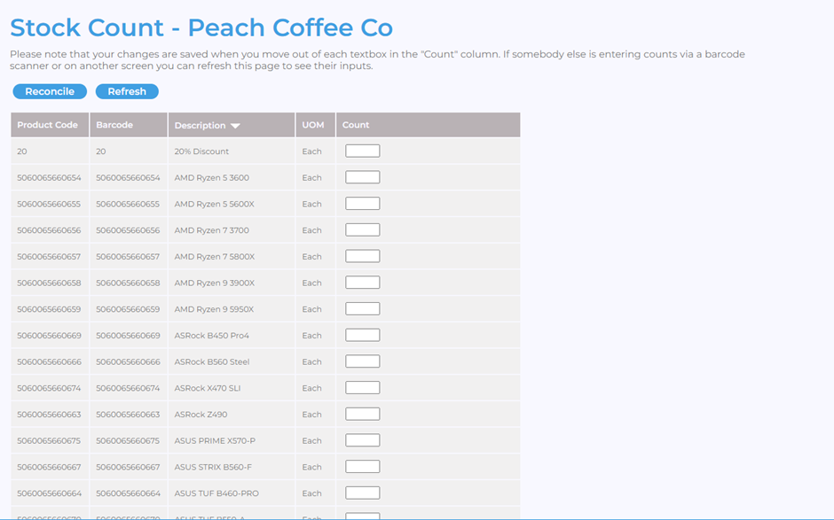Select product code 5060065660654
This screenshot has width=834, height=520.
[49, 177]
